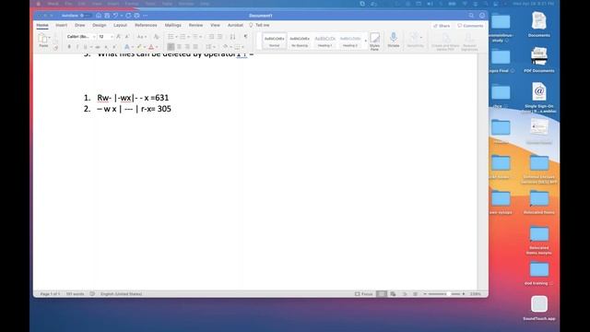Open the highlight color dropdown arrow
The image size is (590, 332).
tap(145, 47)
